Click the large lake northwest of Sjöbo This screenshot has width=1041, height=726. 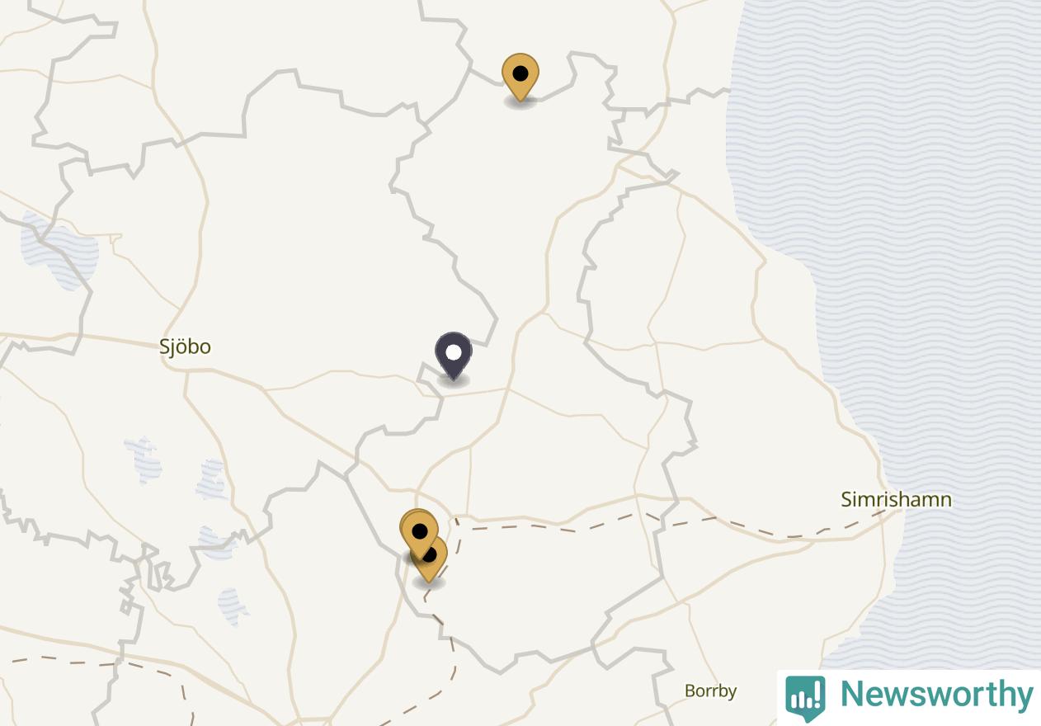tap(60, 250)
